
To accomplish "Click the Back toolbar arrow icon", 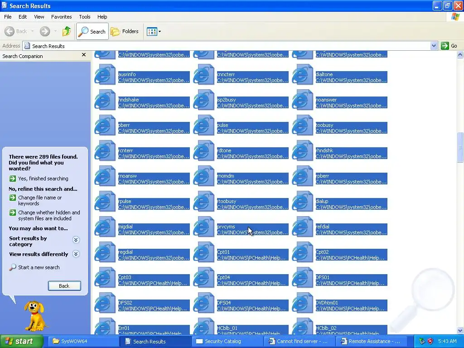I will click(10, 31).
